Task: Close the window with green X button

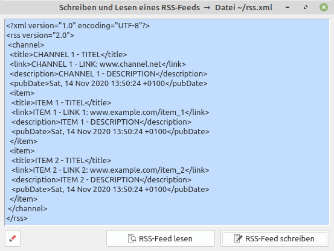Action: [x=324, y=7]
